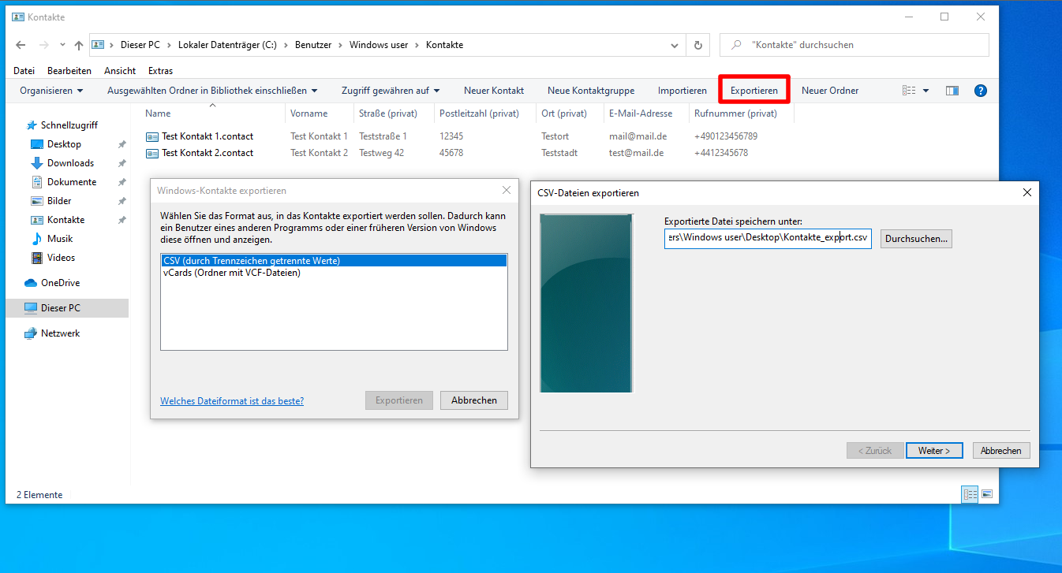Click Benutzer in address bar breadcrumb
The image size is (1062, 573).
313,45
